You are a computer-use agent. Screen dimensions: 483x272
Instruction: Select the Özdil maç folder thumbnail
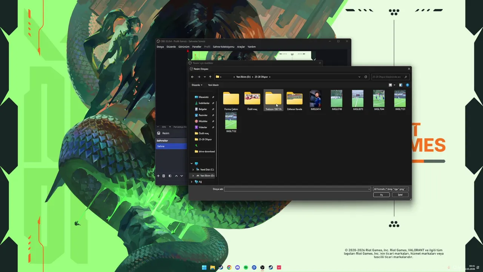point(252,100)
